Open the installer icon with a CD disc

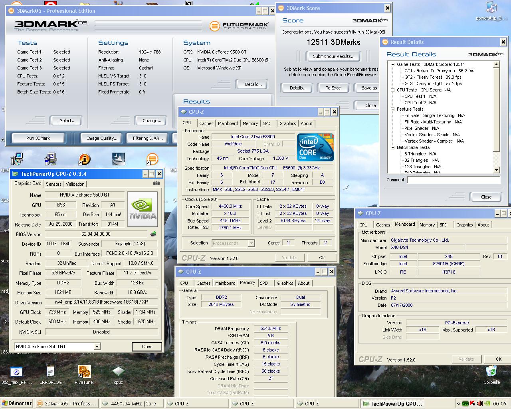pyautogui.click(x=17, y=159)
